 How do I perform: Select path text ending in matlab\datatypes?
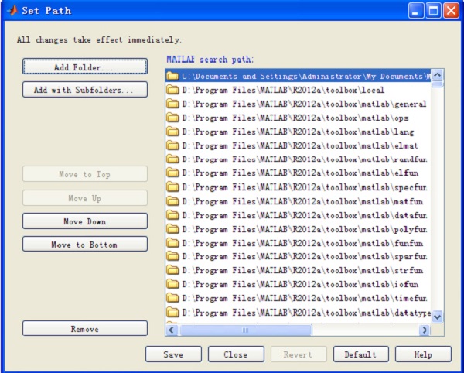(x=306, y=313)
